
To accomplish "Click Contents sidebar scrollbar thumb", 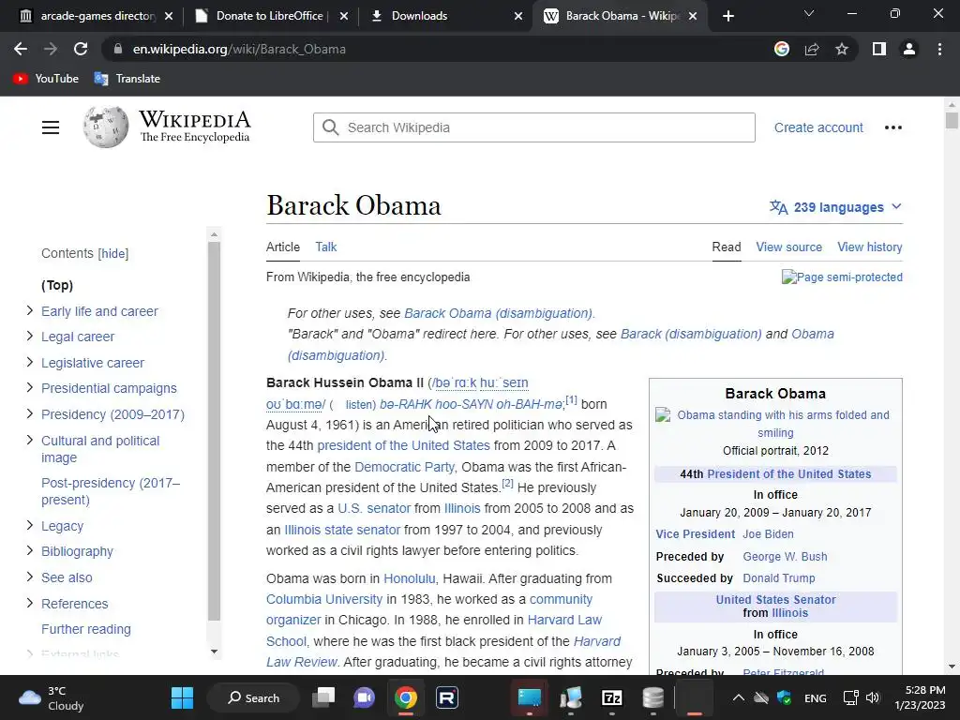I will (214, 431).
